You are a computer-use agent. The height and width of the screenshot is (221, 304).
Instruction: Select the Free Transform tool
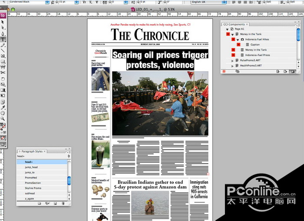coord(3,96)
